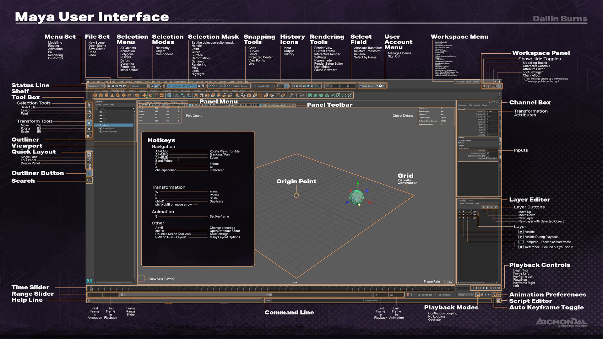The height and width of the screenshot is (339, 603).
Task: Click the Outliner button in Quick Layout
Action: point(89,173)
